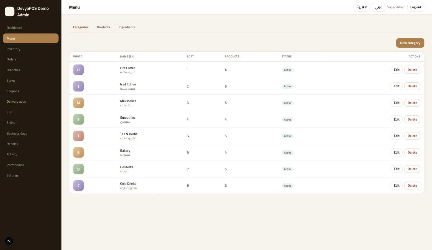The image size is (432, 250).
Task: Open Zones in the sidebar
Action: click(x=31, y=80)
